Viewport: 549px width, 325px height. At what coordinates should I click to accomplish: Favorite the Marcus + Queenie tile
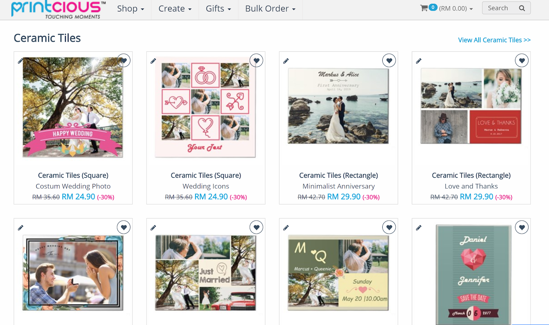(x=389, y=227)
